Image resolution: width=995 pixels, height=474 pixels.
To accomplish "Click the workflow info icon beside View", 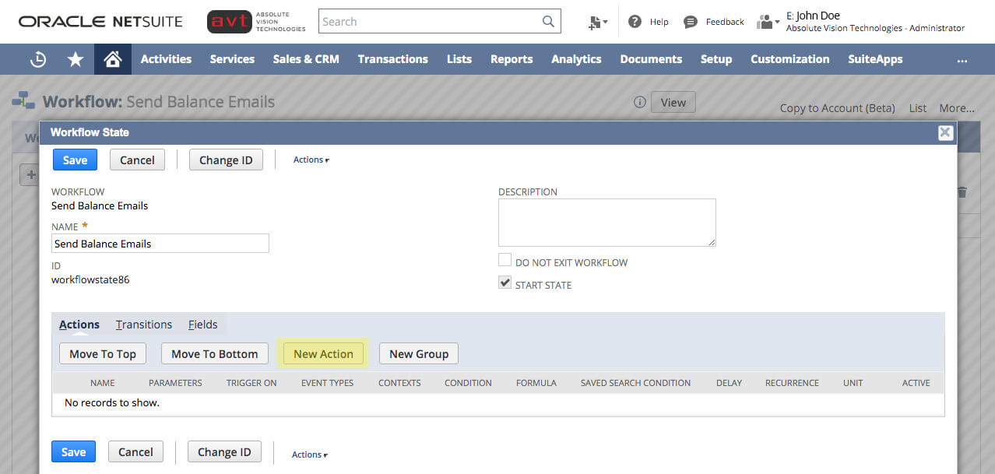I will pos(638,102).
